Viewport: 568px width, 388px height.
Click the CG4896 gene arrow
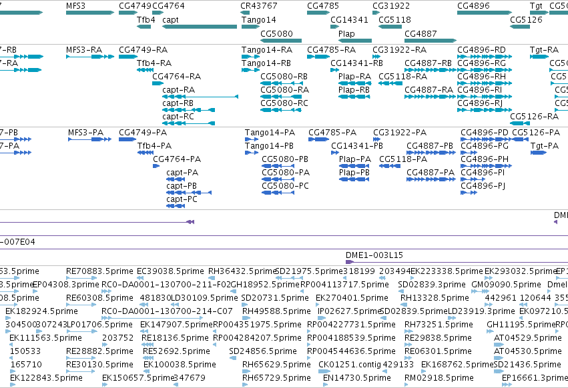[x=485, y=13]
